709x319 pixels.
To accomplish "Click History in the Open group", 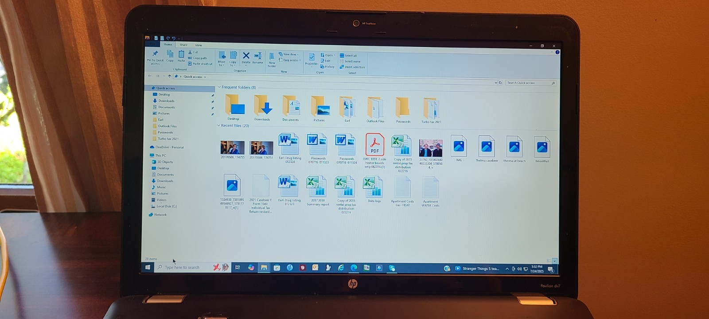I will pyautogui.click(x=328, y=67).
